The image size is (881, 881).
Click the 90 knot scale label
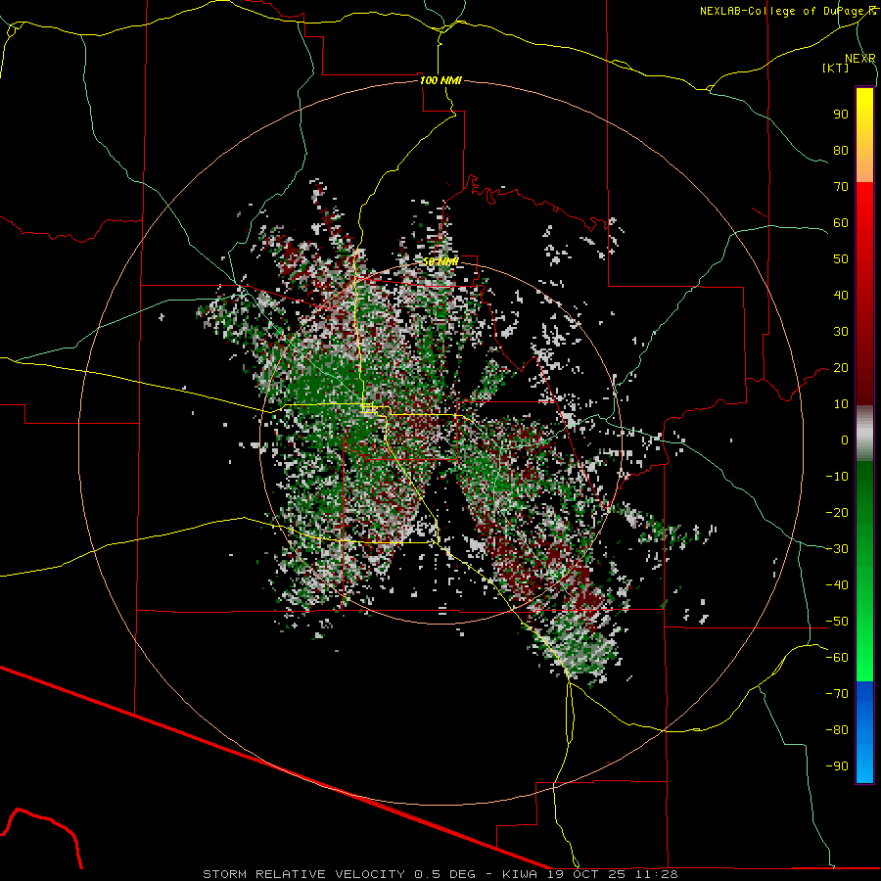841,115
